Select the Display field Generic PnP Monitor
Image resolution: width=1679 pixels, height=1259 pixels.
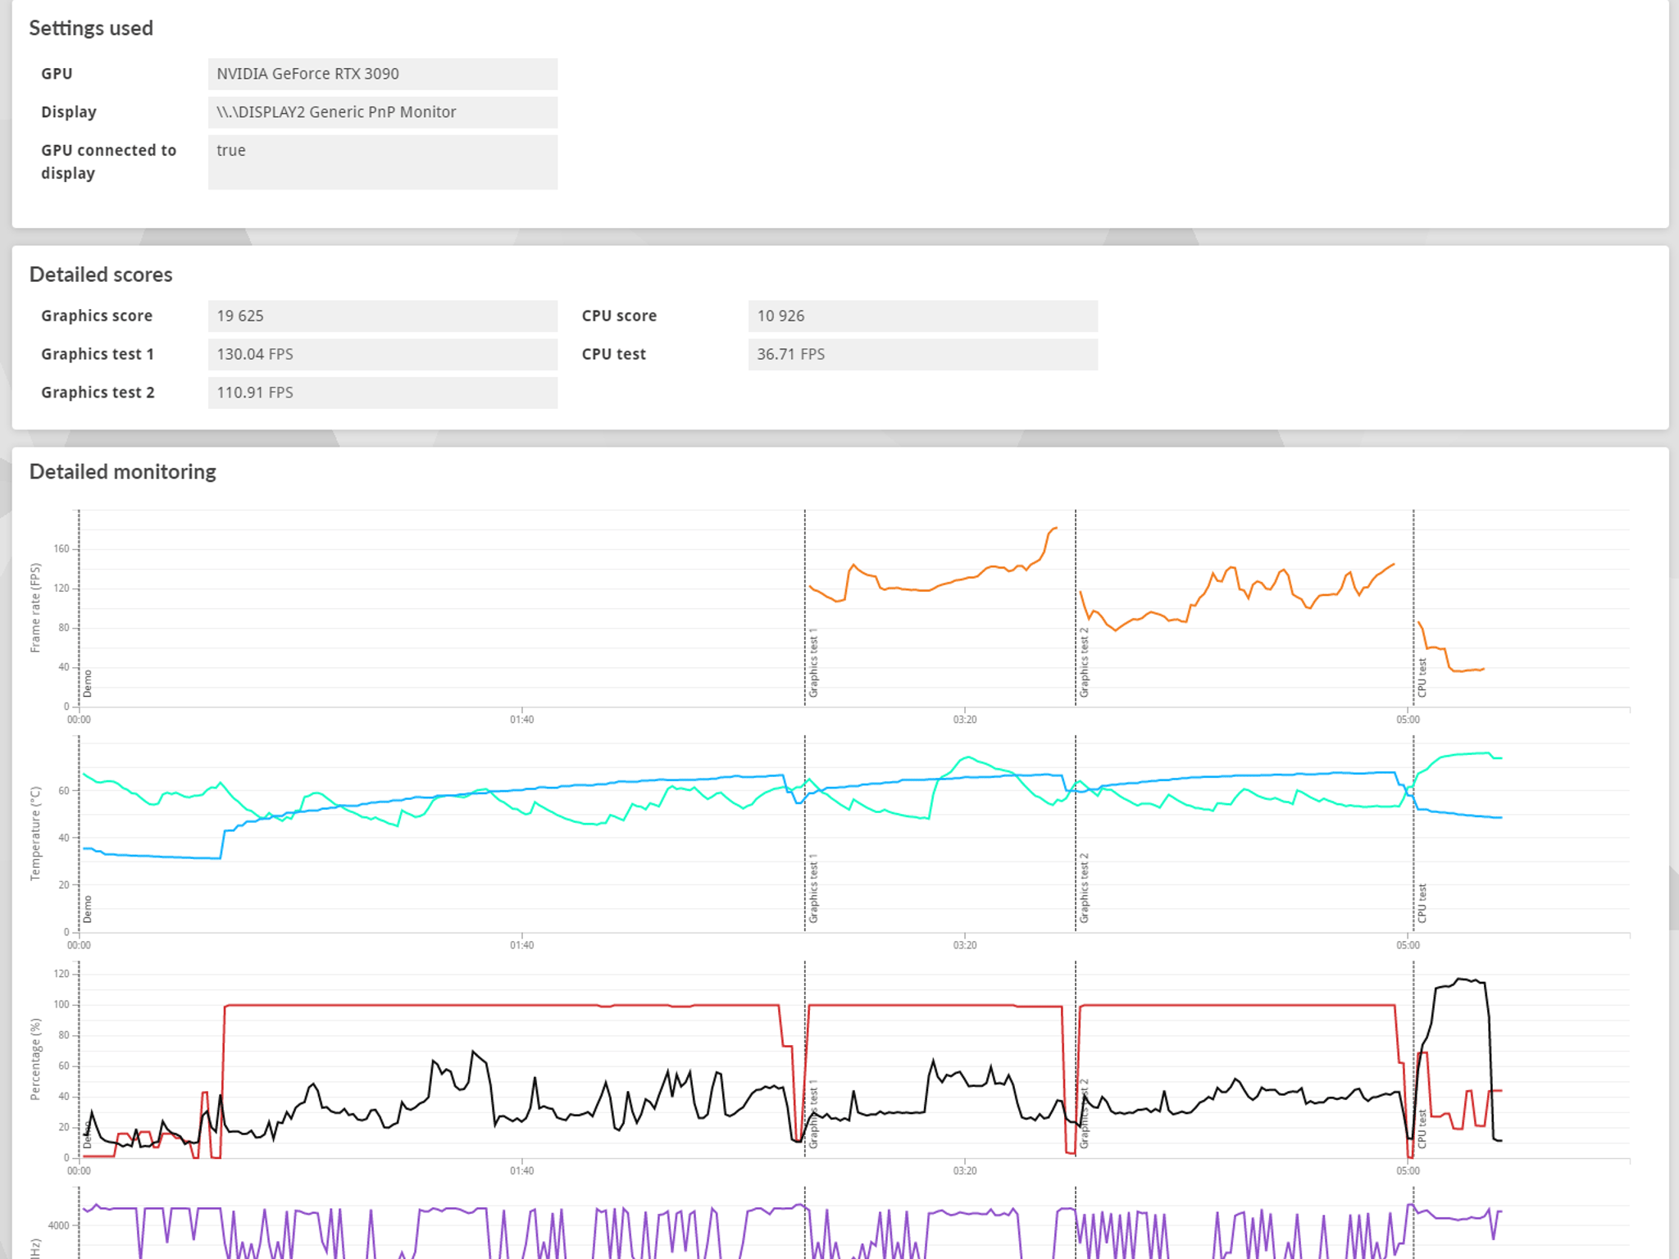tap(382, 112)
